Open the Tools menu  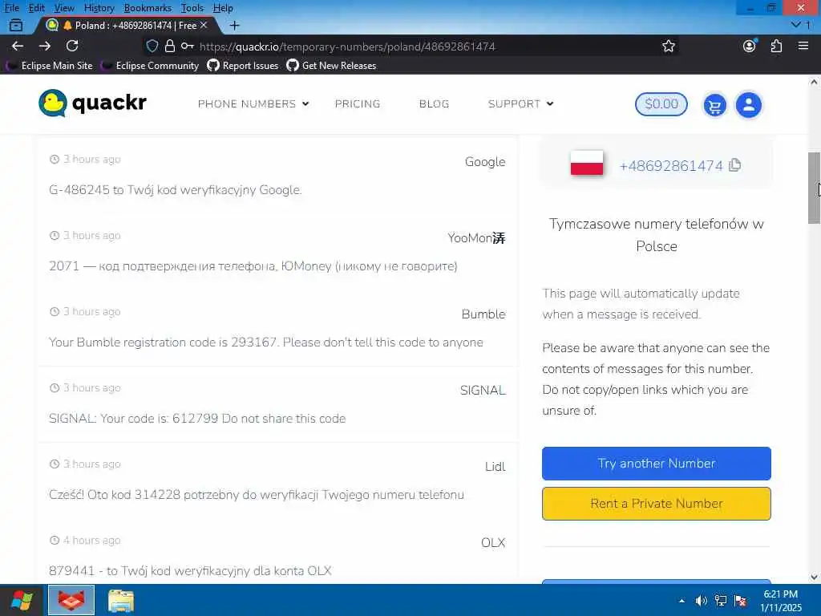192,8
